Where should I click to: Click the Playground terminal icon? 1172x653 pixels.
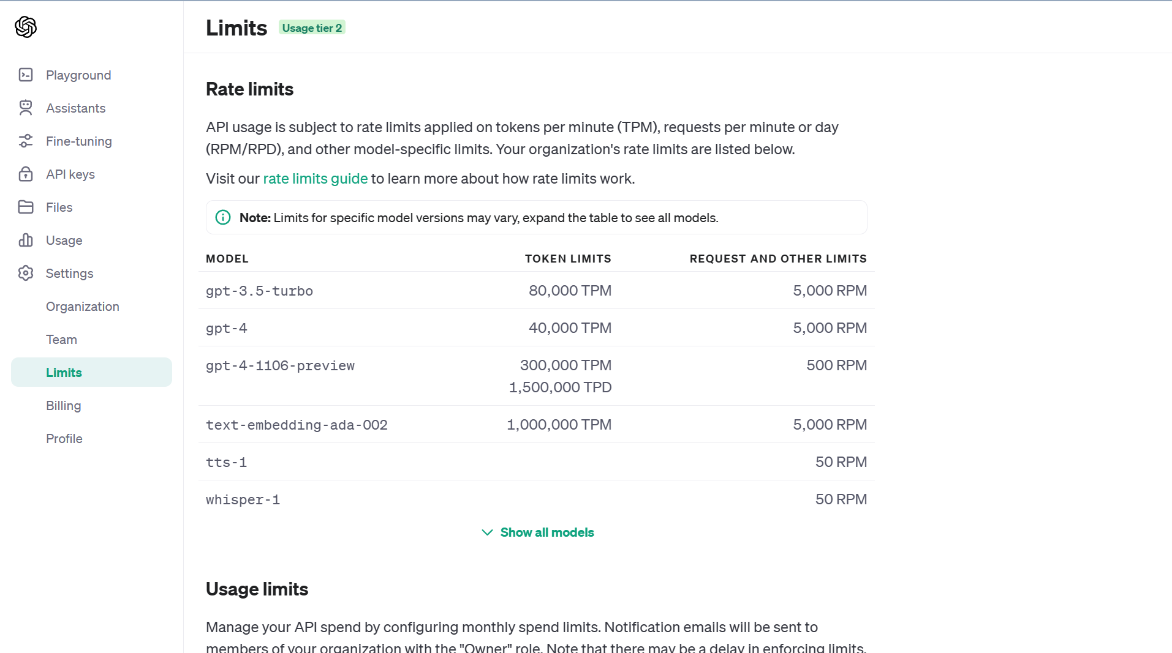[26, 75]
